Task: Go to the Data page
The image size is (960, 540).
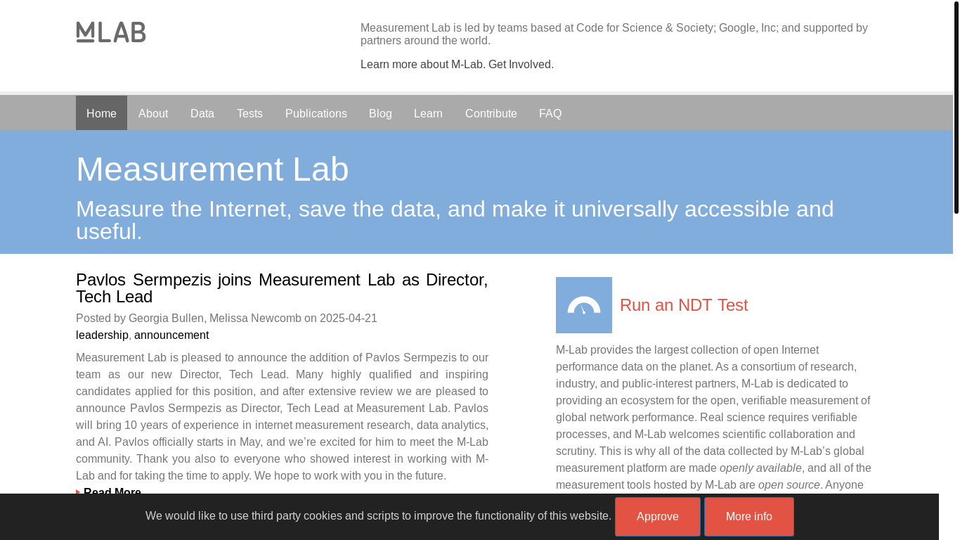Action: [202, 113]
